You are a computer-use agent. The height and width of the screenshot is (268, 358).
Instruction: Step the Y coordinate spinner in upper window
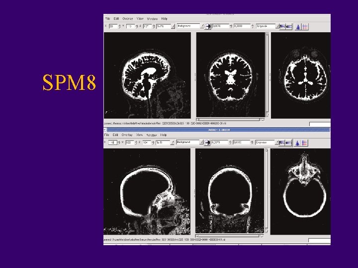tap(136, 26)
